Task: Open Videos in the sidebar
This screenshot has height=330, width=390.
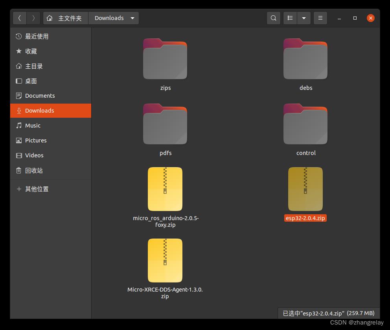Action: [x=51, y=155]
